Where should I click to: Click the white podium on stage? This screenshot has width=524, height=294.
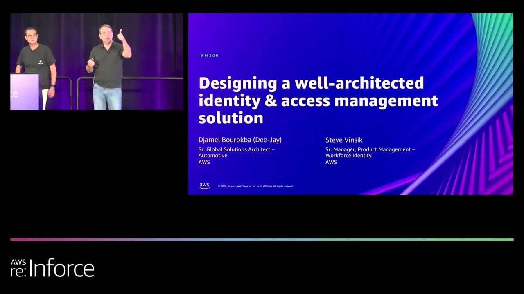[x=25, y=92]
